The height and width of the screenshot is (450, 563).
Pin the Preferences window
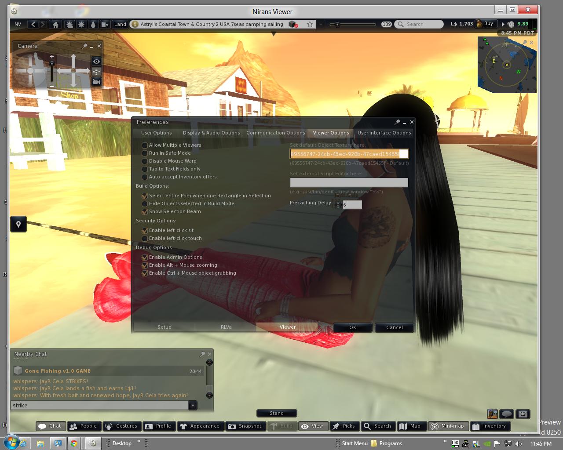(x=397, y=122)
